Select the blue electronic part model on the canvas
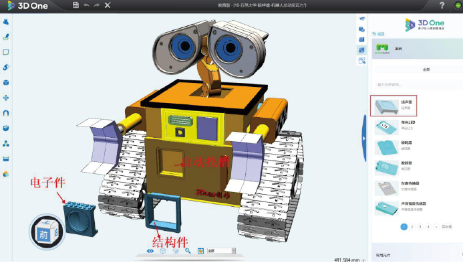This screenshot has height=263, width=463. (x=80, y=219)
